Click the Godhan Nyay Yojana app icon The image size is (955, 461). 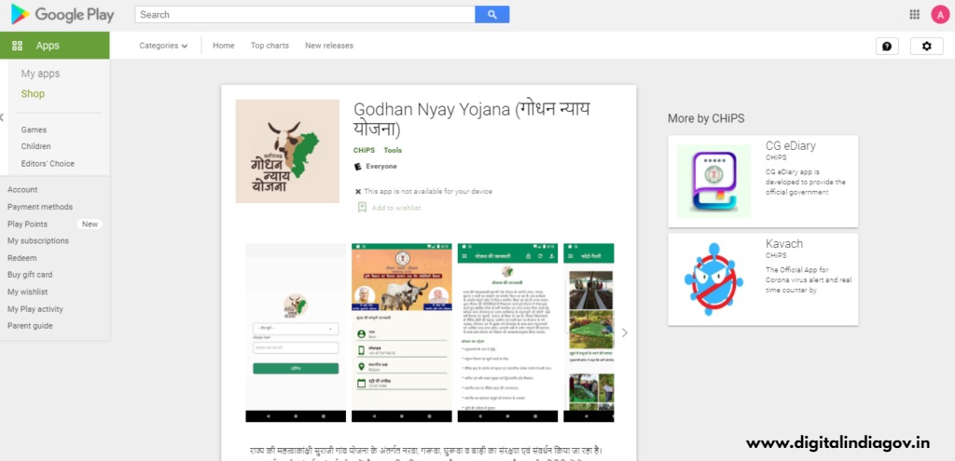pyautogui.click(x=287, y=151)
